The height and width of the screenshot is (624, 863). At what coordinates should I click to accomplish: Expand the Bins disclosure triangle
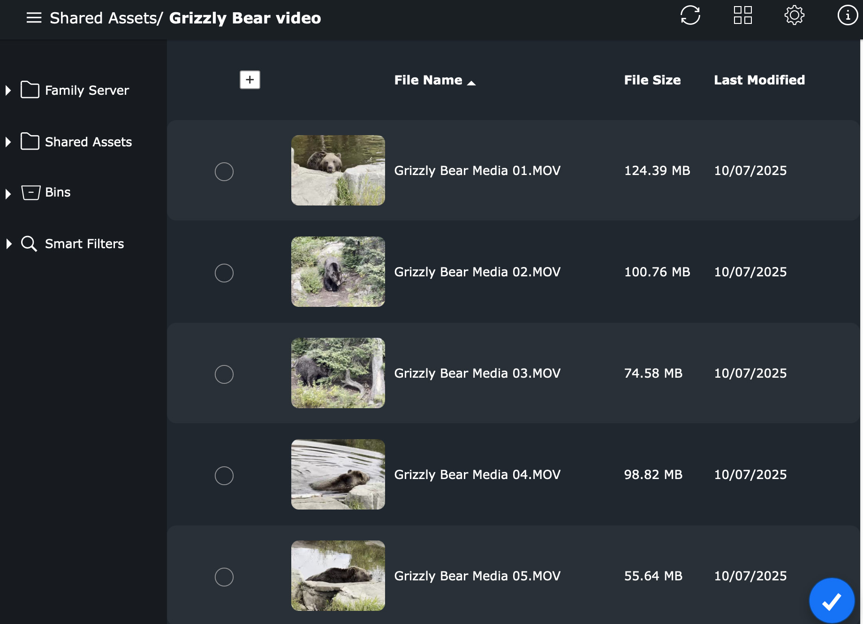pyautogui.click(x=8, y=194)
